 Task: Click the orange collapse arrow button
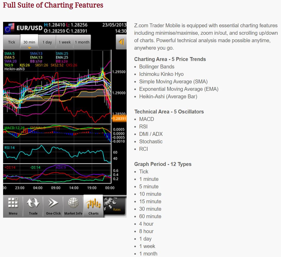[121, 42]
